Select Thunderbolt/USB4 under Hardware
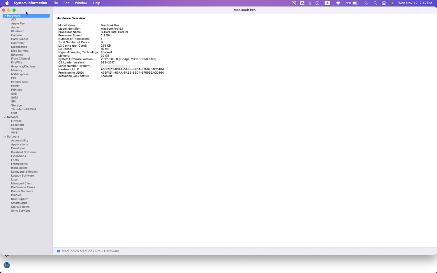 [24, 109]
